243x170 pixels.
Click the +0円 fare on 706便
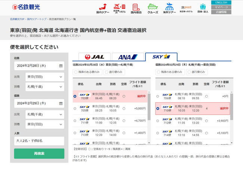225,96
